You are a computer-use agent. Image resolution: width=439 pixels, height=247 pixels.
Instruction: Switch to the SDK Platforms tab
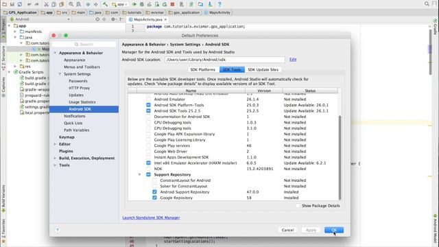203,69
